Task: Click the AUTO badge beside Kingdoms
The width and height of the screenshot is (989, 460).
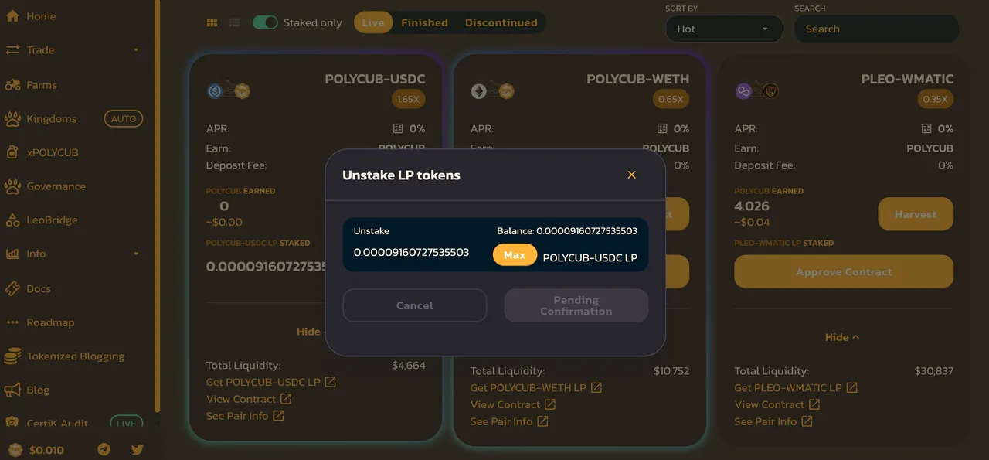Action: 124,119
